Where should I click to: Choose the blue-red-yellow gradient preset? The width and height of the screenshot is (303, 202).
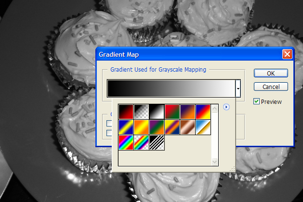click(203, 112)
